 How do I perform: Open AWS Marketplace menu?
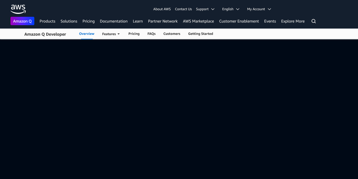(198, 21)
